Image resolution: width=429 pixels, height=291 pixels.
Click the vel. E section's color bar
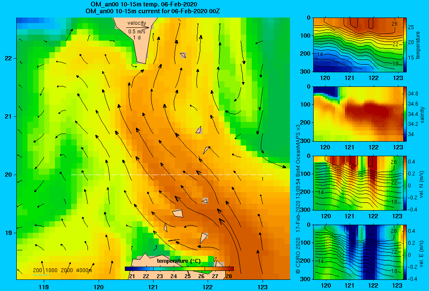(x=405, y=252)
